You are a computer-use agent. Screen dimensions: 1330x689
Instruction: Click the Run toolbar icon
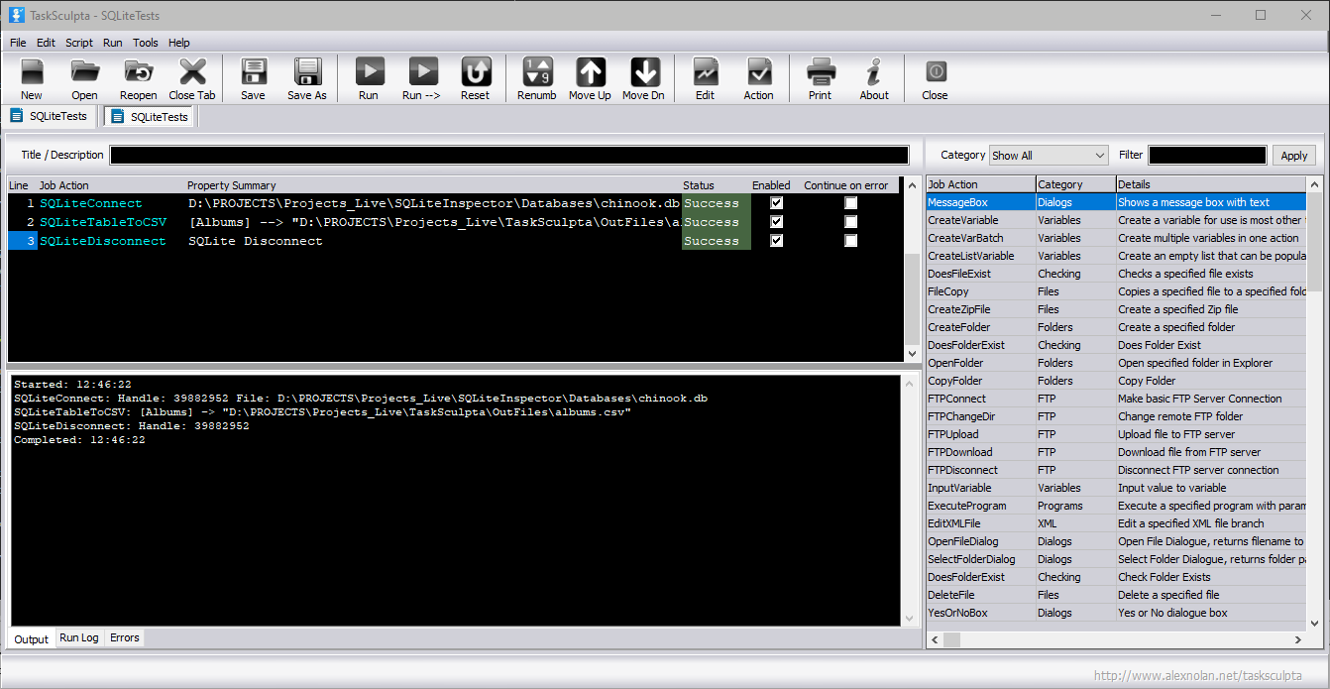pos(369,73)
